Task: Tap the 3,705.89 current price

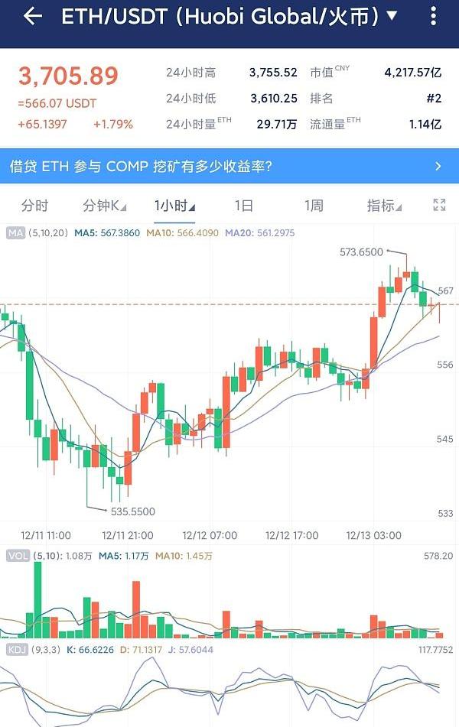Action: 68,76
